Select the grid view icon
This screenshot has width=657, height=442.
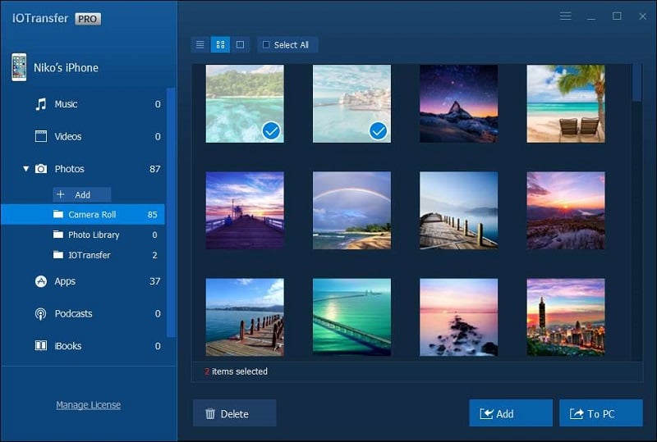click(x=220, y=44)
